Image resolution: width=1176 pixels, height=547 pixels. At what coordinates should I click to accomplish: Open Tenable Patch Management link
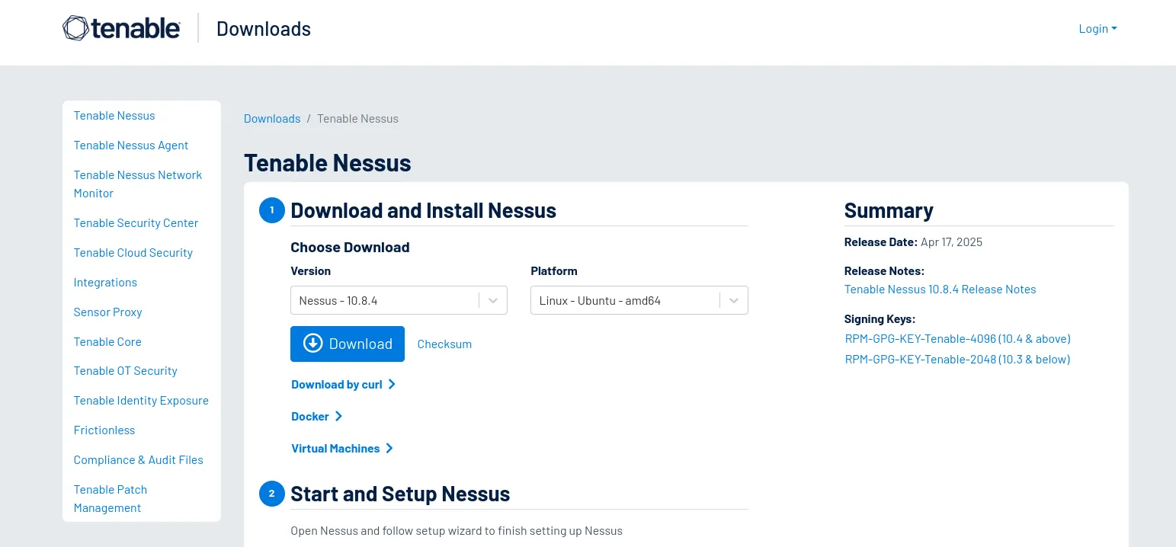click(x=111, y=498)
